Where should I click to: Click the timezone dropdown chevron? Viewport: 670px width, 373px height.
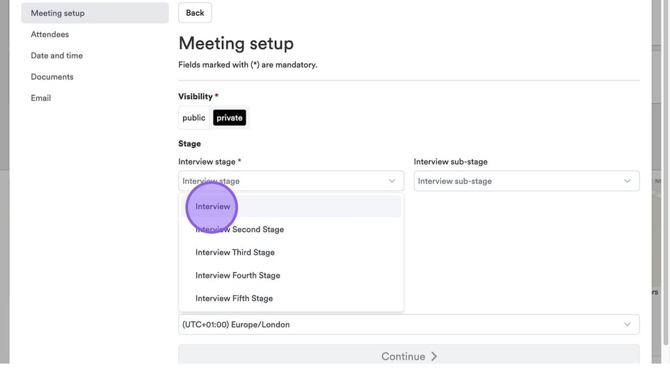point(627,324)
